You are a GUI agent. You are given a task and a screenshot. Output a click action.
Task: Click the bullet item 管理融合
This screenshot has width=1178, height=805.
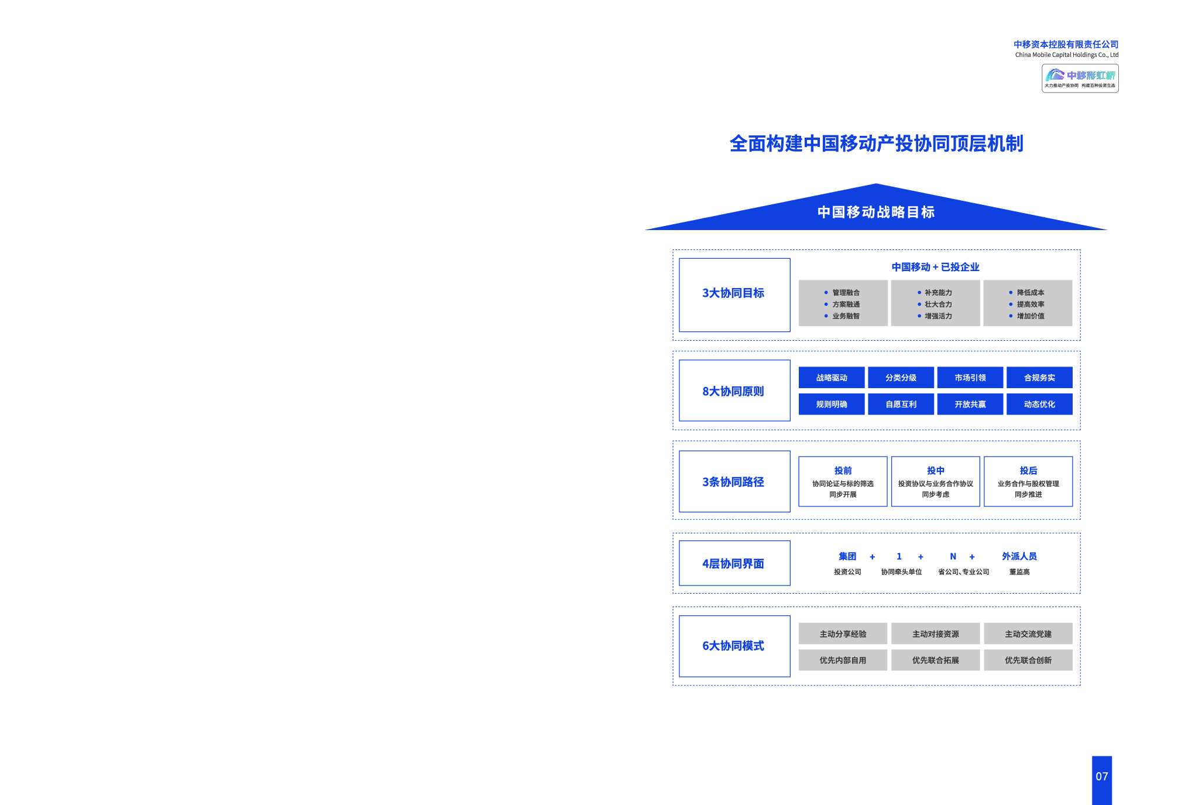pos(846,293)
